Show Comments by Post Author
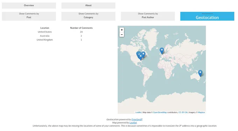Viewport: 238px width, 131px height. tap(148, 16)
